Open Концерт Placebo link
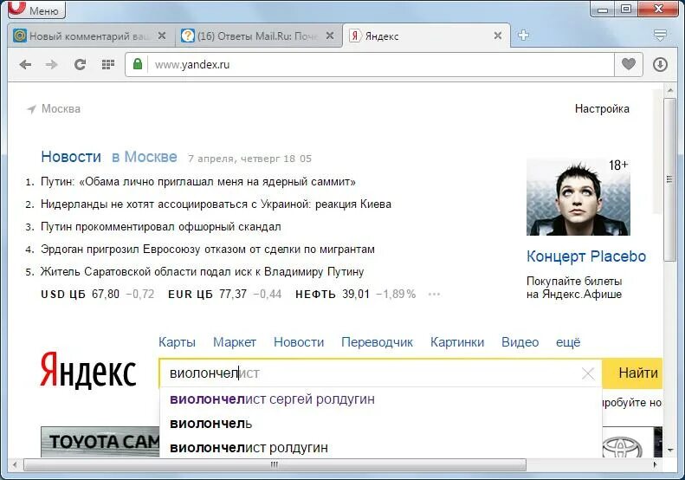 coord(585,256)
